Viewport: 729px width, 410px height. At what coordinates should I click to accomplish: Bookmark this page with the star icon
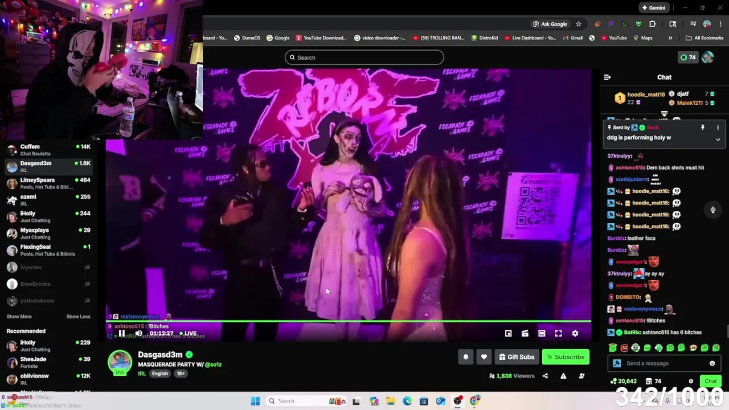pos(579,24)
